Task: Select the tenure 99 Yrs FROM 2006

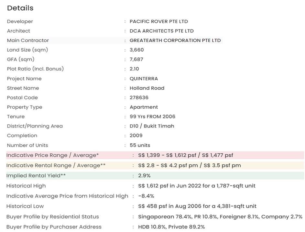Action: click(152, 116)
